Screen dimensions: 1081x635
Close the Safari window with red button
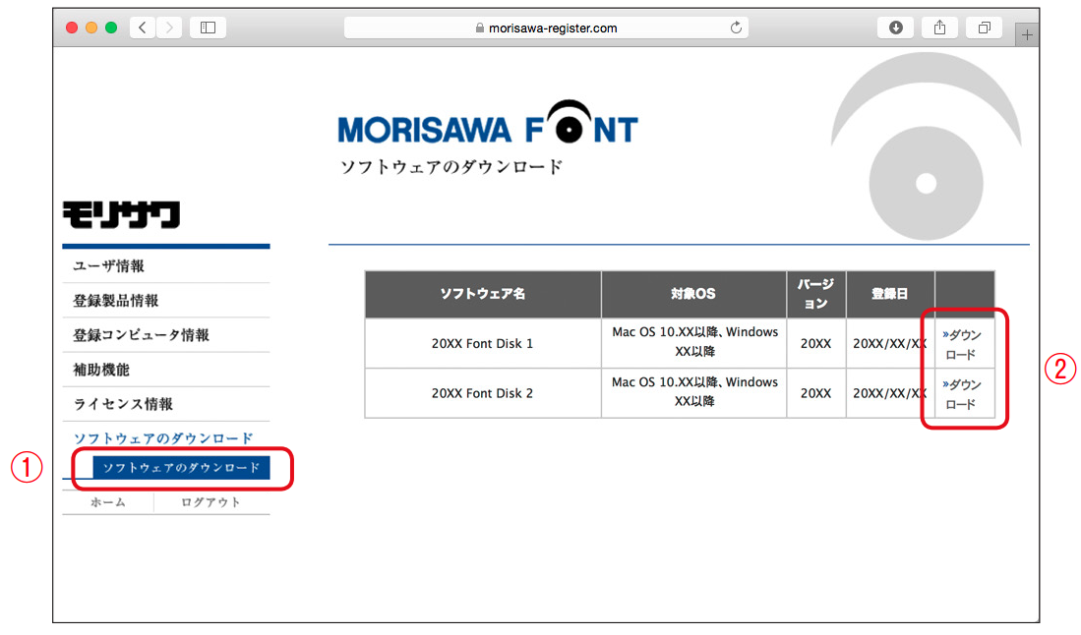[72, 28]
